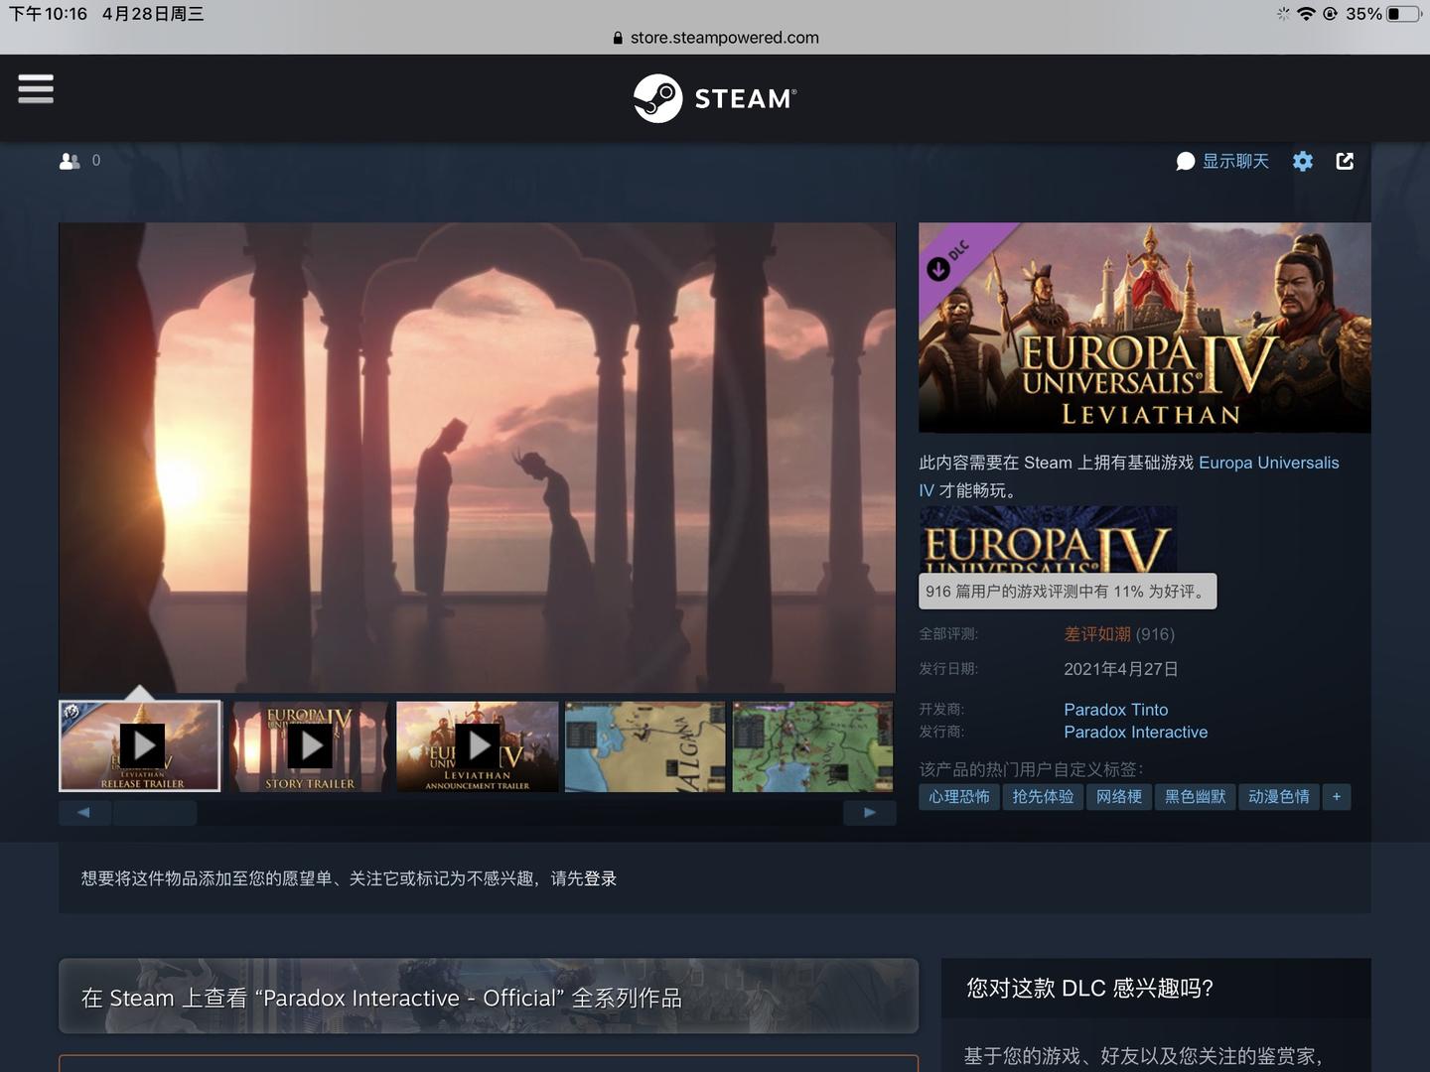Click the right carousel navigation arrow

[x=871, y=812]
